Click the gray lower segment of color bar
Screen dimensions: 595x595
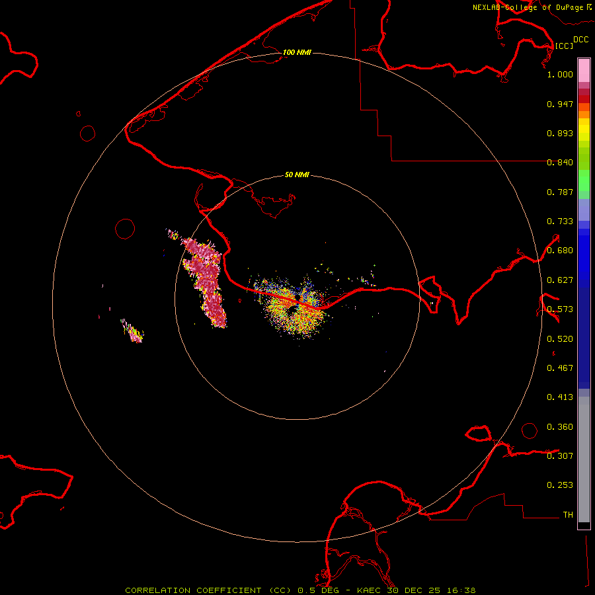coord(584,459)
